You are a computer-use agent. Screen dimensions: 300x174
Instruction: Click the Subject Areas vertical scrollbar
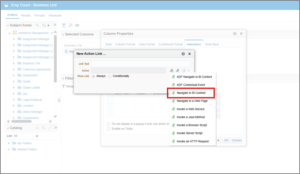[55, 66]
